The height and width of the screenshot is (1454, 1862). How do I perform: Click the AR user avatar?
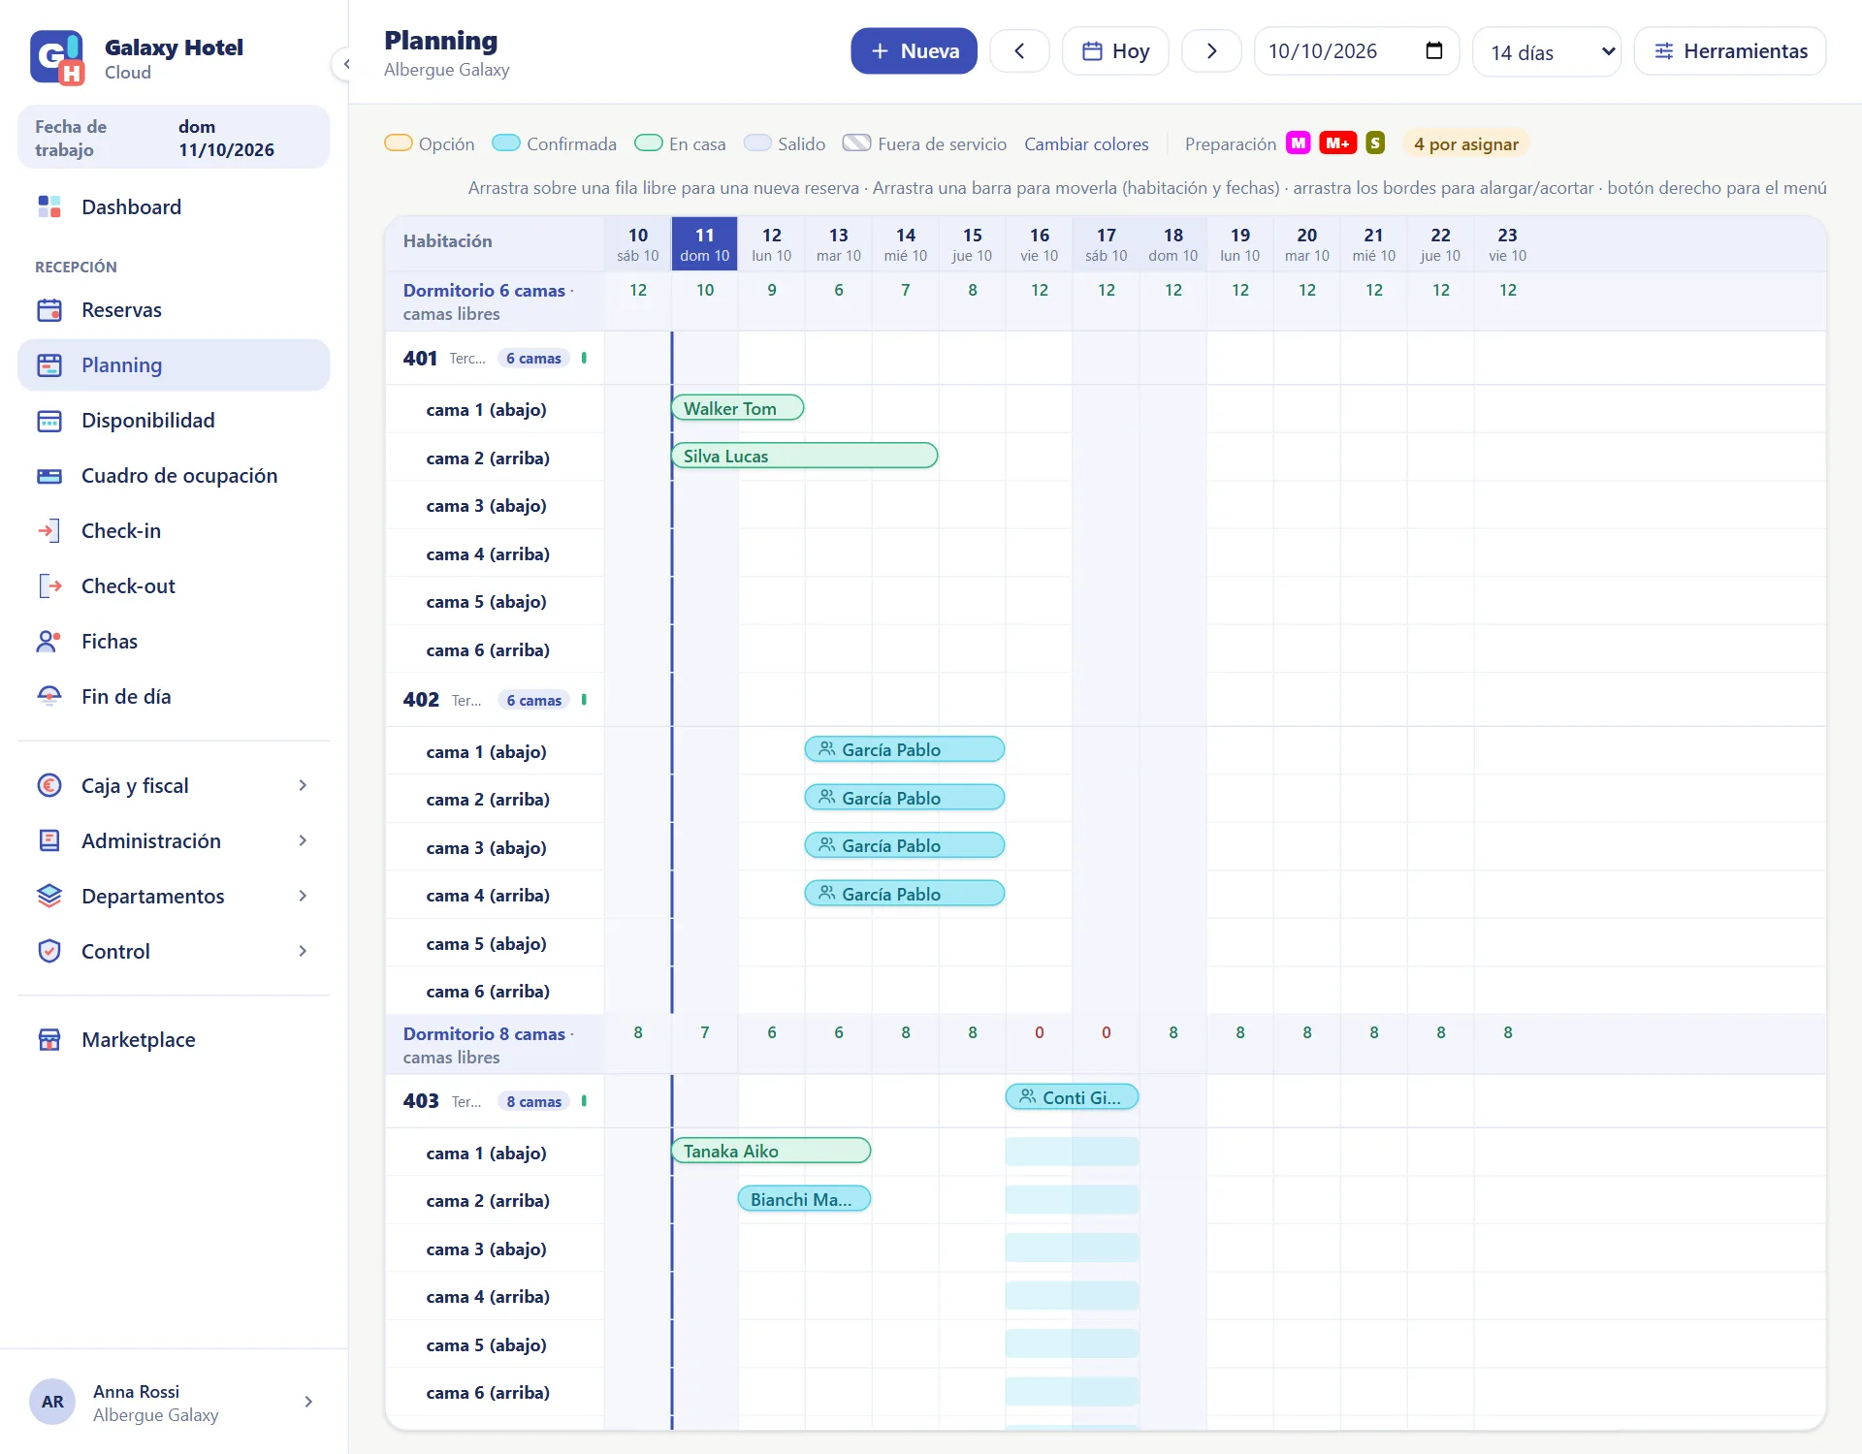click(52, 1403)
